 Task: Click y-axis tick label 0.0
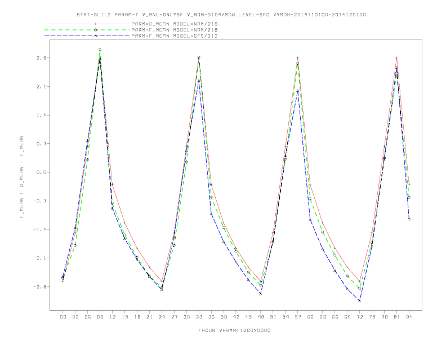tap(41, 172)
